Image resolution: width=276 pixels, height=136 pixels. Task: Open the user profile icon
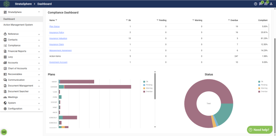click(271, 4)
